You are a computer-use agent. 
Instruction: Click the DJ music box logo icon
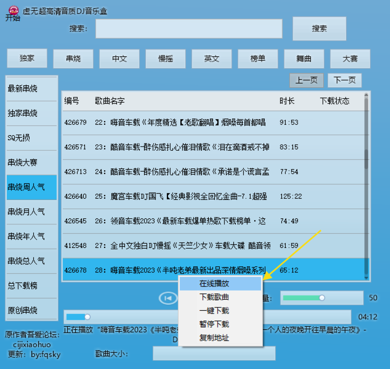[13, 10]
